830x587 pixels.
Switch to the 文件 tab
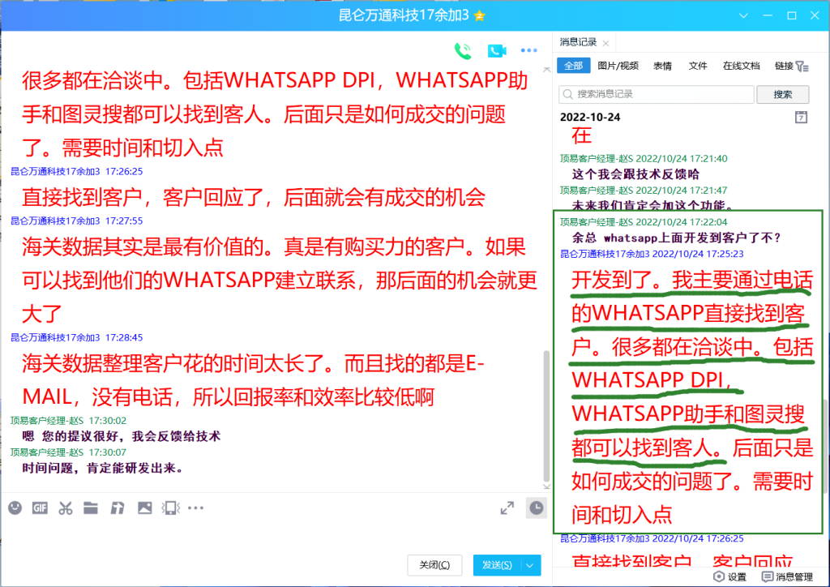tap(698, 66)
